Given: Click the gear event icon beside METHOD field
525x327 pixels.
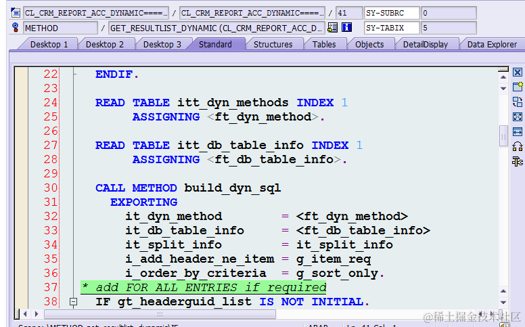Looking at the screenshot, I should point(15,28).
